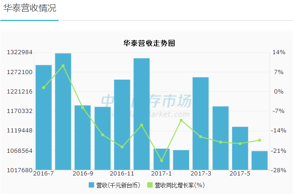Click the 1119448 axis value

point(20,131)
